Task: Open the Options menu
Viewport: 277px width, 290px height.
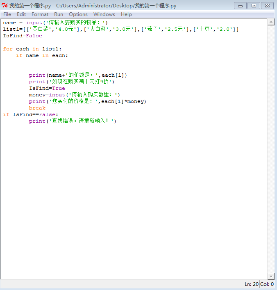Action: click(78, 14)
